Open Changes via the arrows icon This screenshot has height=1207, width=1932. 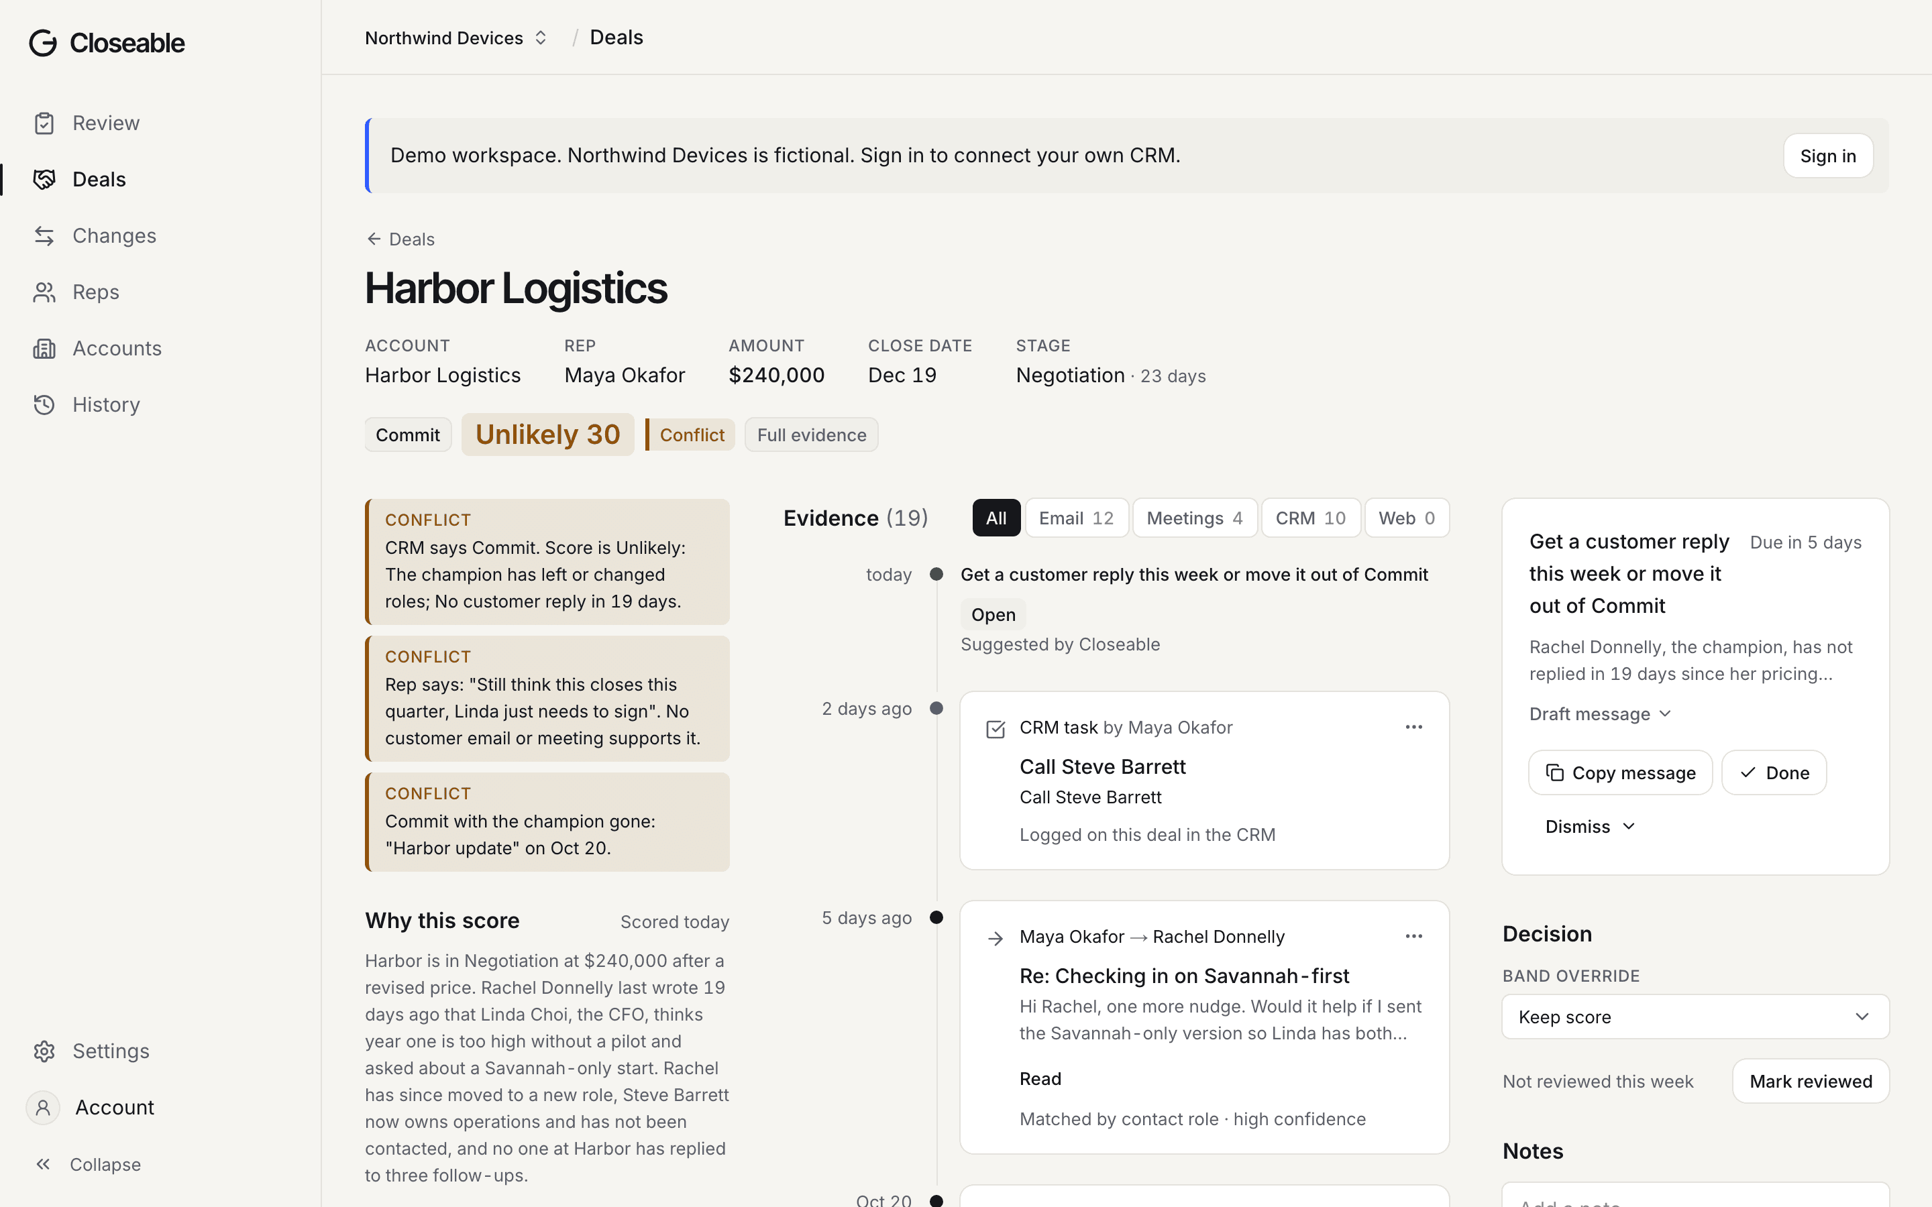pos(44,236)
